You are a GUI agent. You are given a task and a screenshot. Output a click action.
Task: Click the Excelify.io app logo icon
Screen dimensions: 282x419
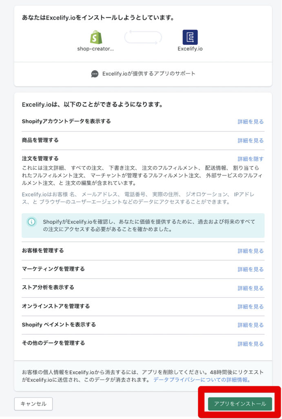[190, 37]
